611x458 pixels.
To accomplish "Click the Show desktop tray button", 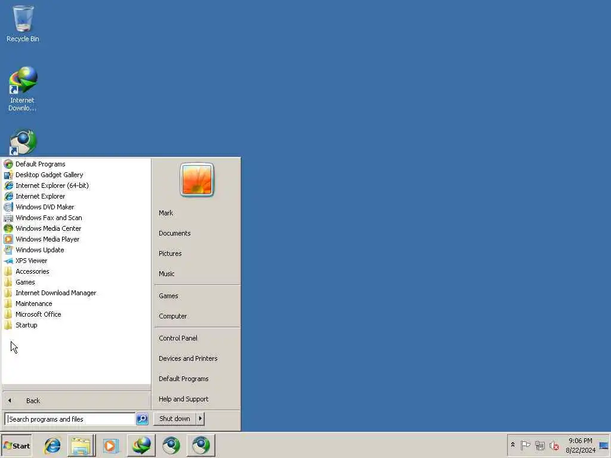I will 604,445.
